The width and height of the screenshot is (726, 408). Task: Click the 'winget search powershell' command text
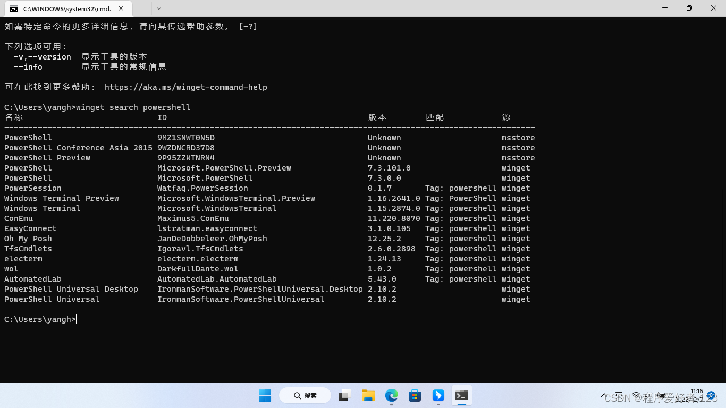coord(133,107)
